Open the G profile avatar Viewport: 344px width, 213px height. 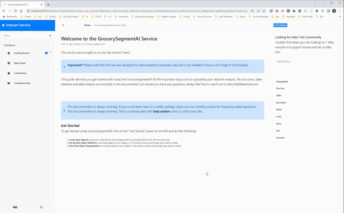coord(334,11)
